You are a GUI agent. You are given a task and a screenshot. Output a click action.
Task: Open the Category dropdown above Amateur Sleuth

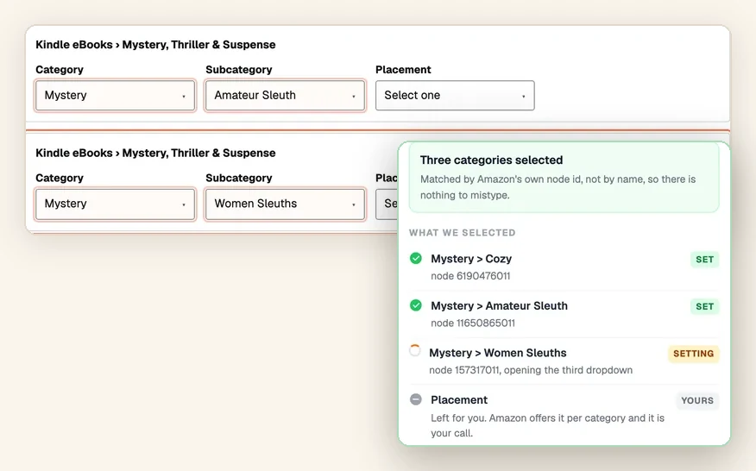coord(116,96)
